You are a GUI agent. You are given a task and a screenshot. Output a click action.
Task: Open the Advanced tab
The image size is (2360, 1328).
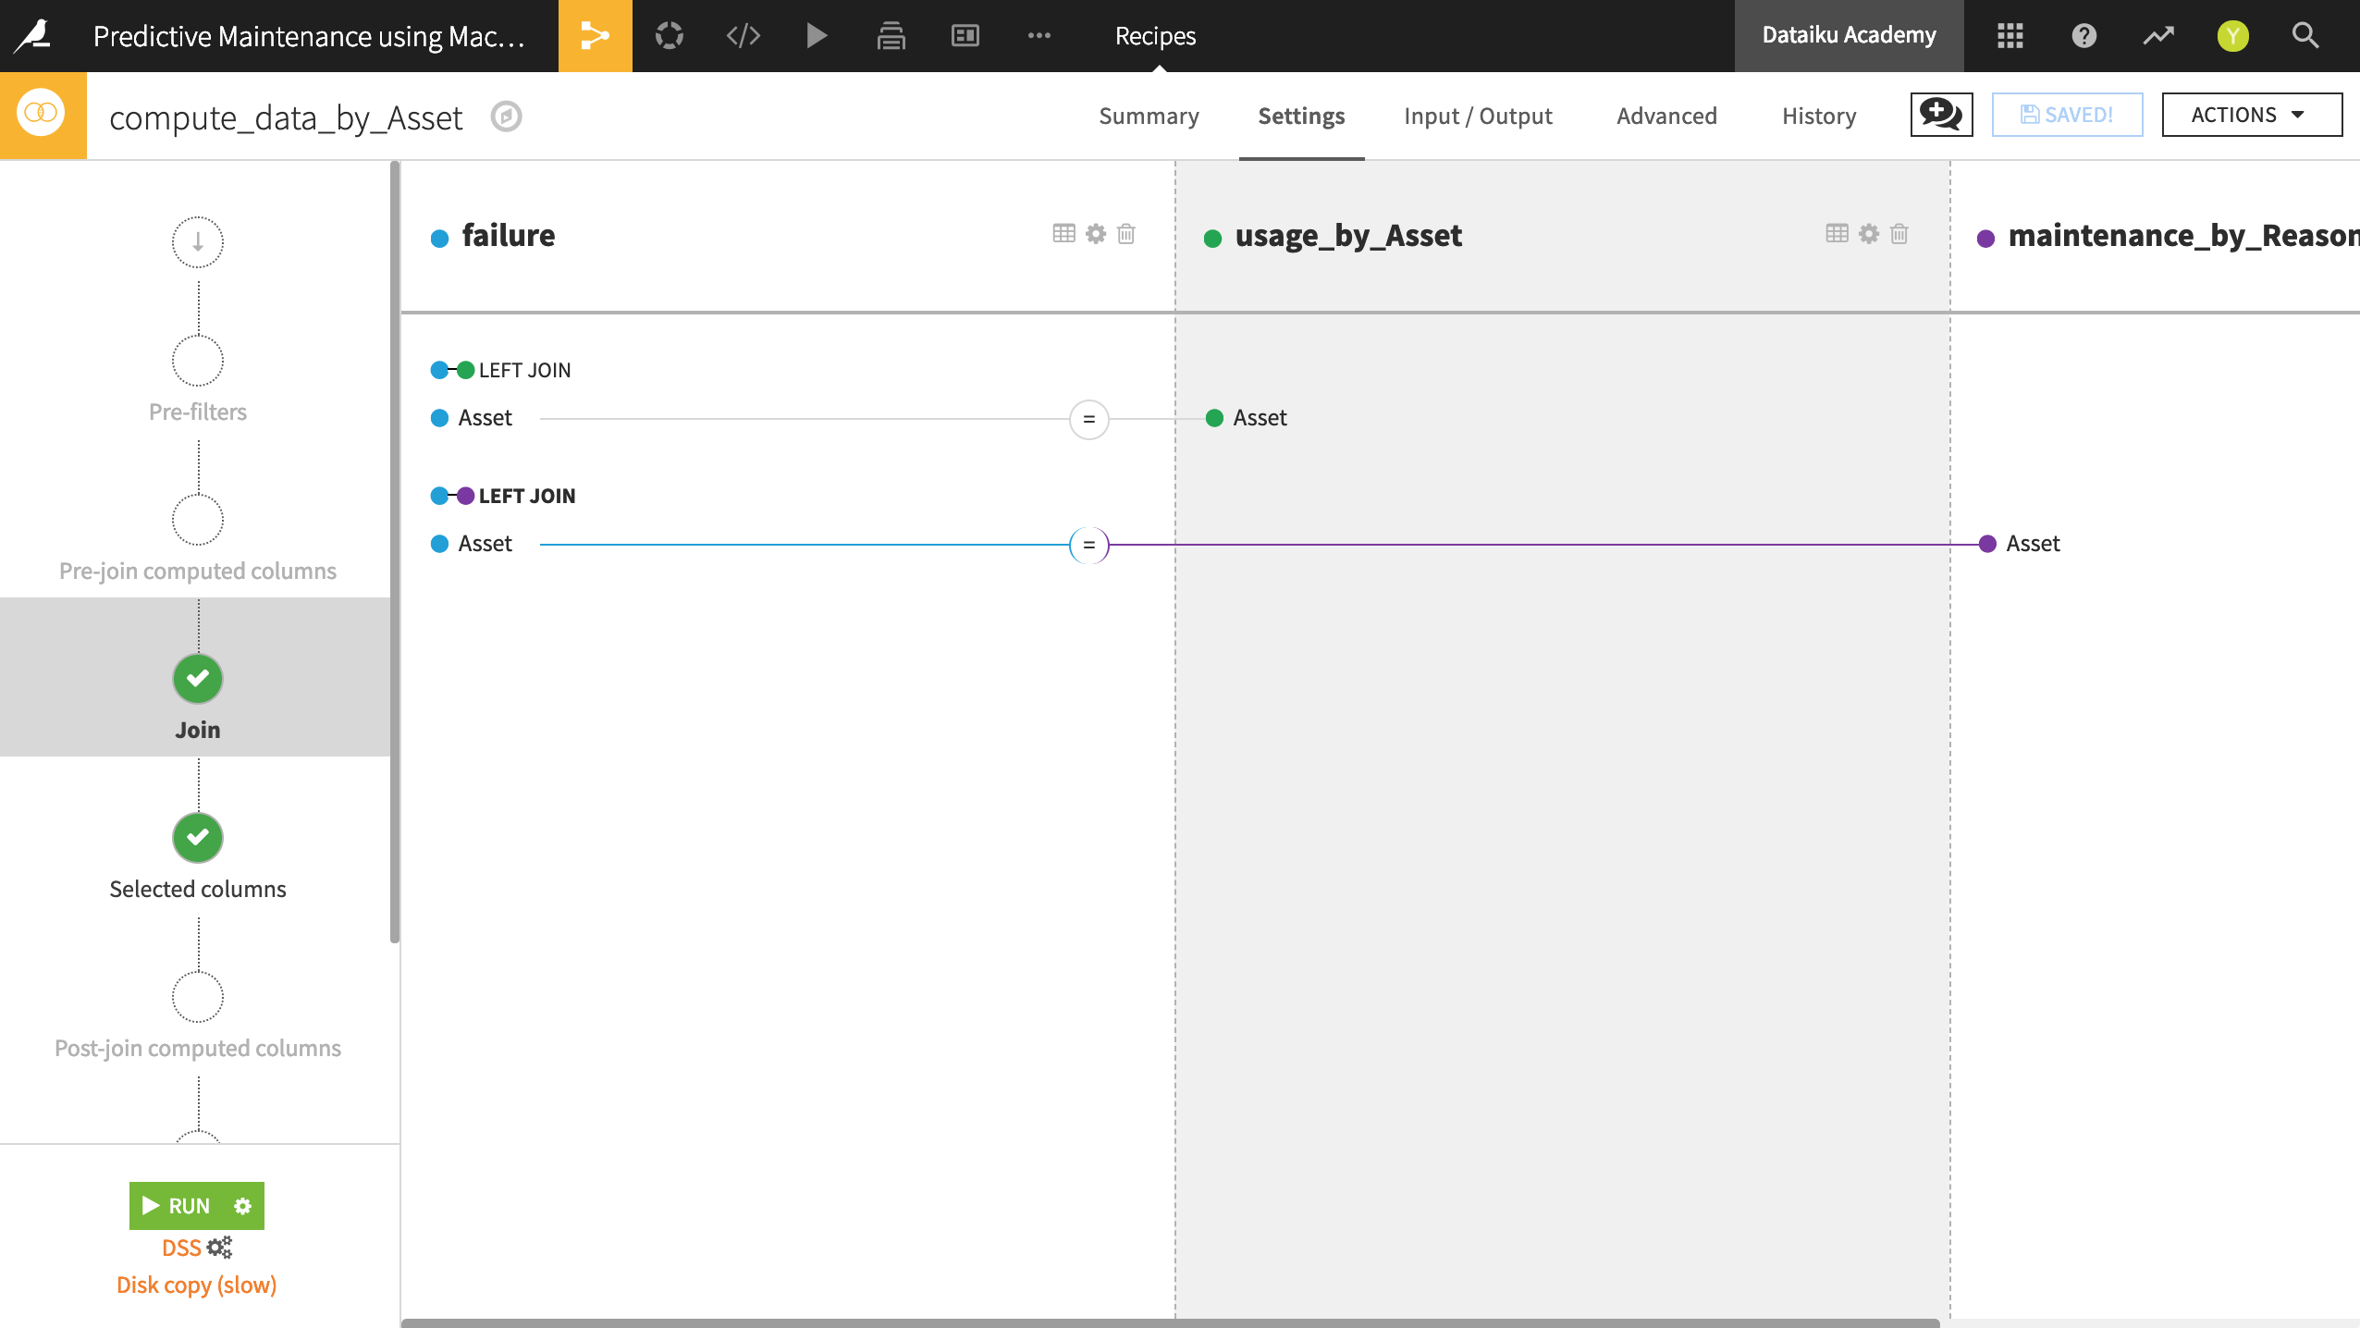(1666, 116)
